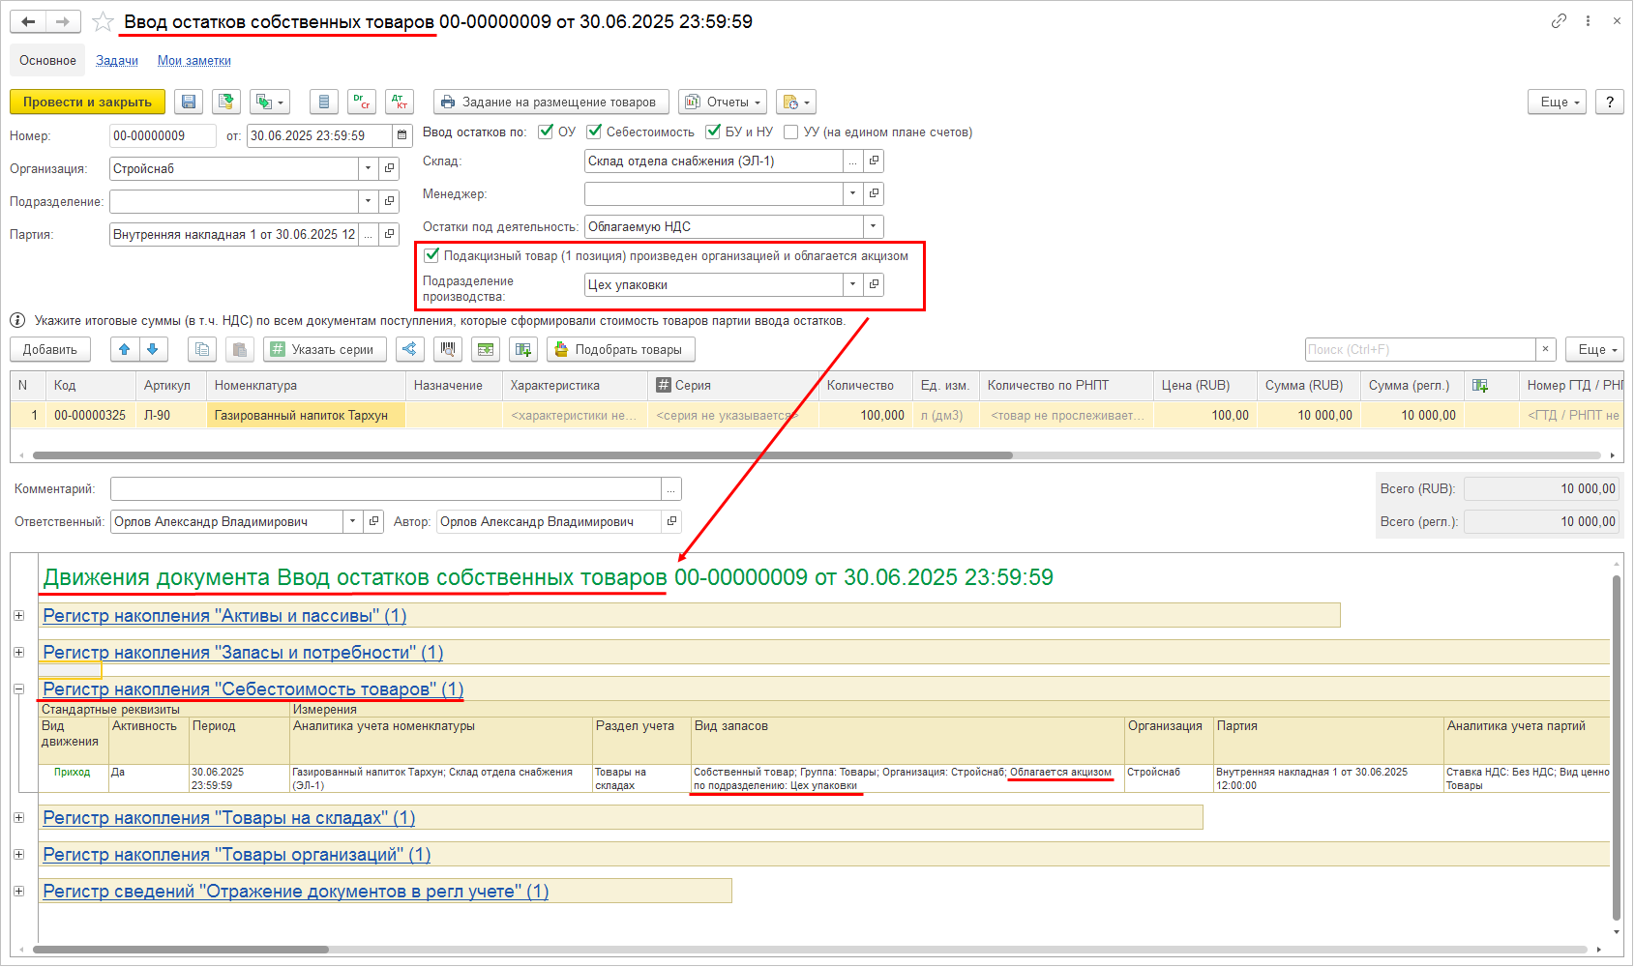Click the blue split-arrows icon after Указать серии
This screenshot has width=1635, height=967.
tap(410, 349)
